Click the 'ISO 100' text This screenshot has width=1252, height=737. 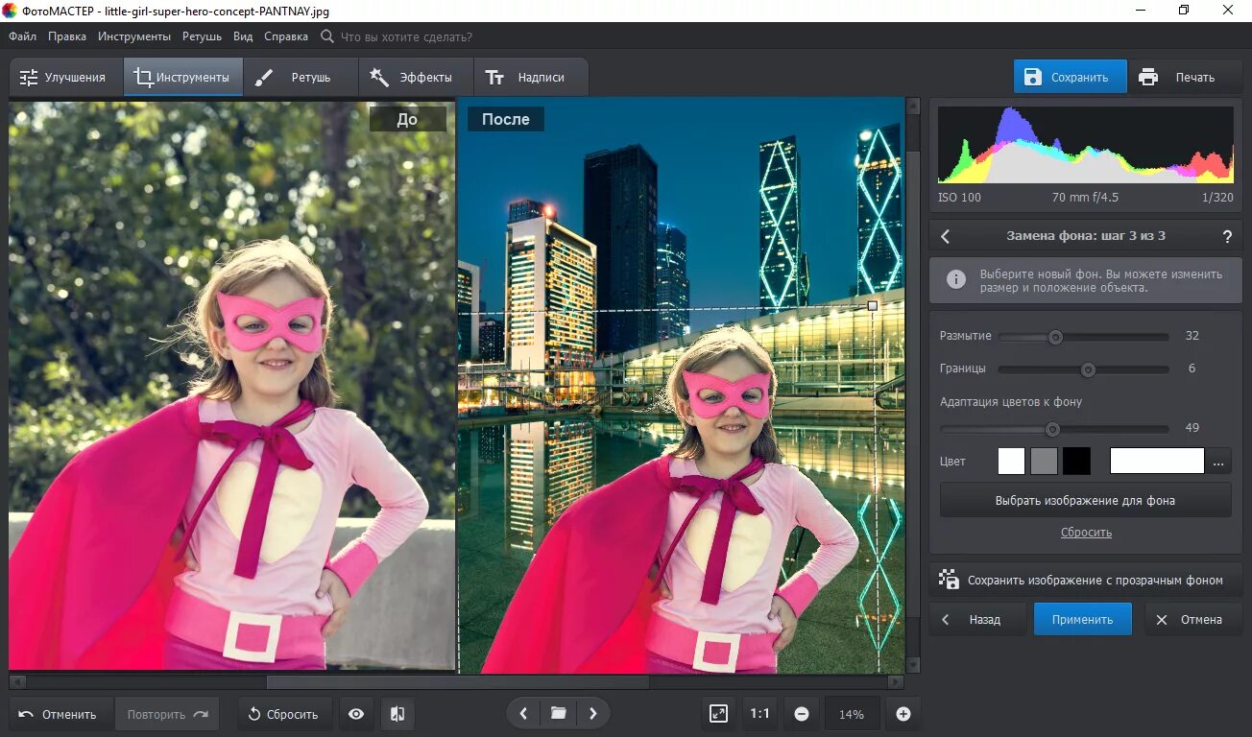[x=959, y=198]
